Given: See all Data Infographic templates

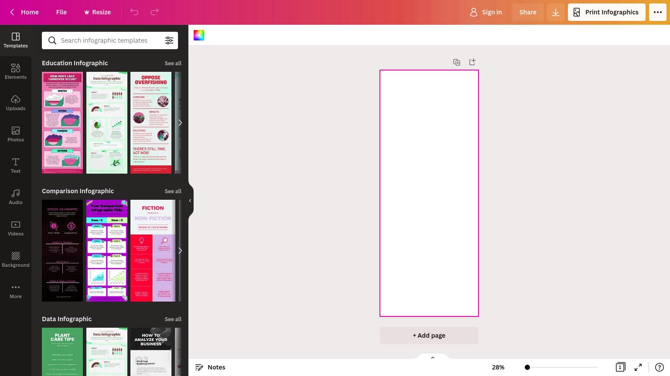Looking at the screenshot, I should pos(173,319).
